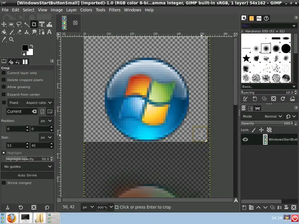The height and width of the screenshot is (224, 299).
Task: Toggle lock position and size icon
Action: click(x=261, y=130)
